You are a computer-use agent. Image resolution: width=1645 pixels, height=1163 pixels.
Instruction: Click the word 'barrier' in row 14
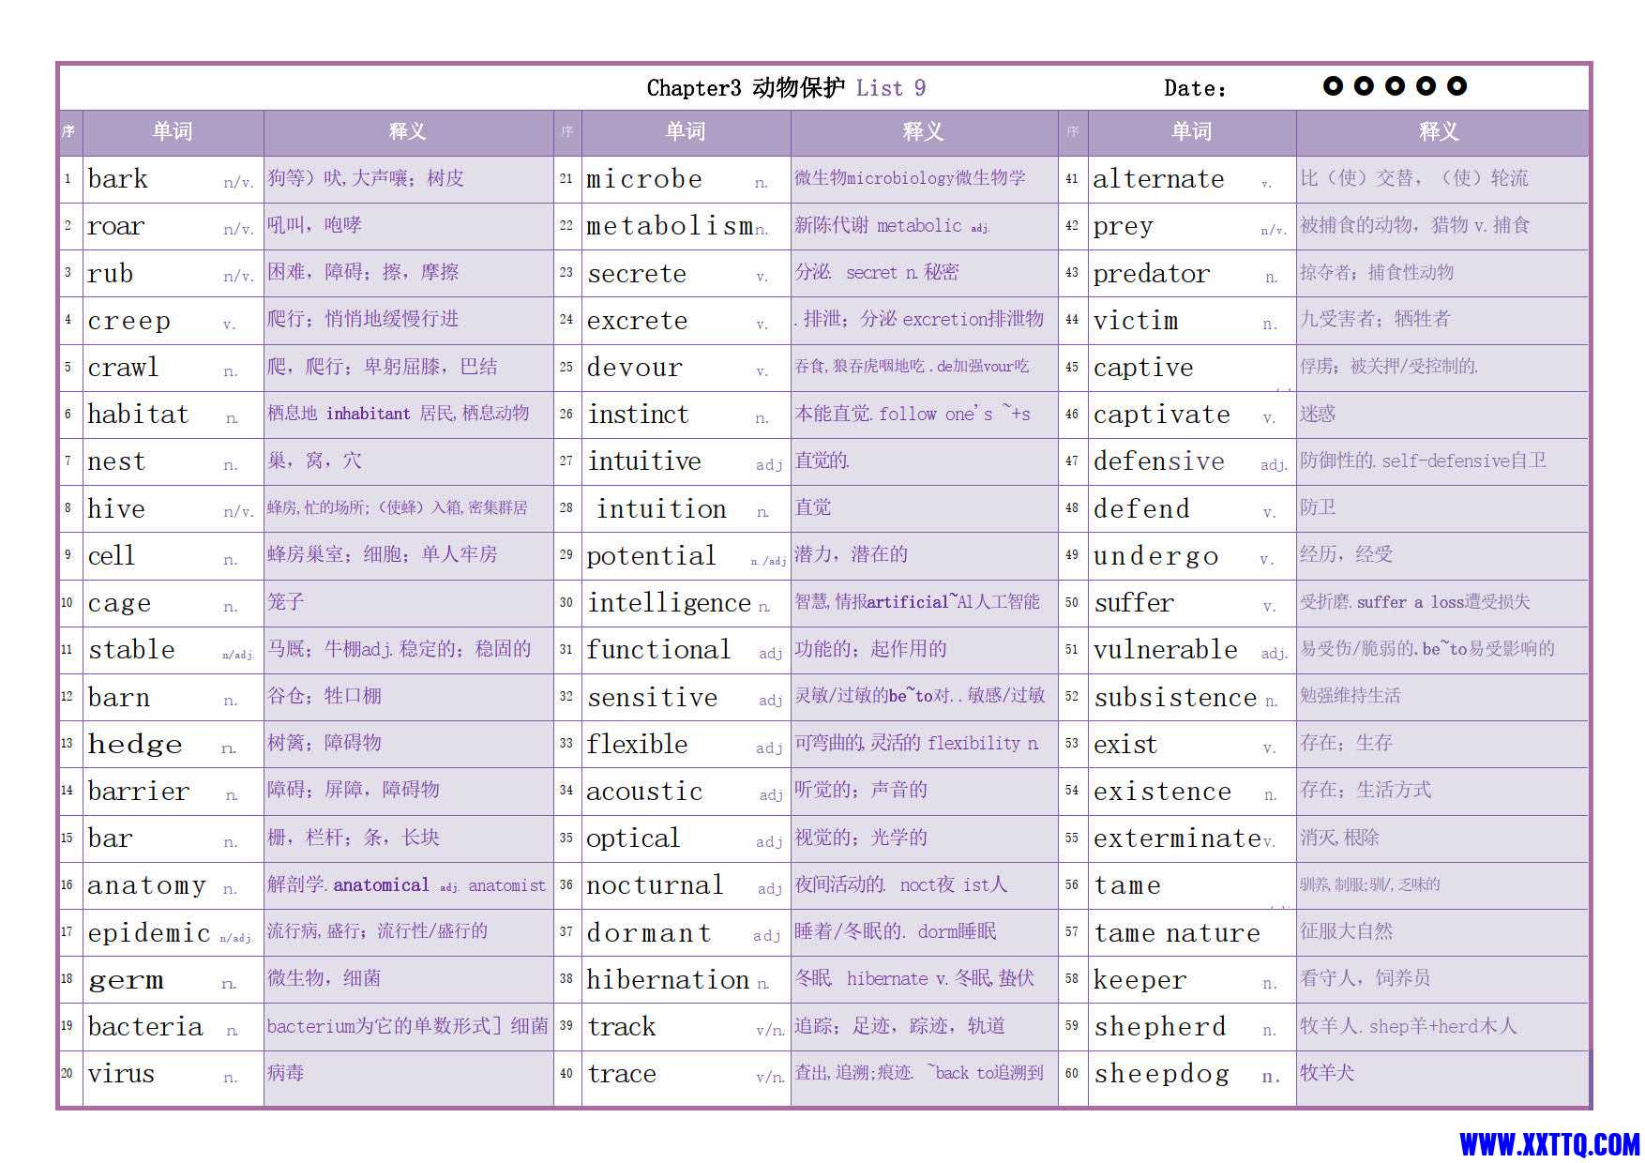click(x=138, y=792)
